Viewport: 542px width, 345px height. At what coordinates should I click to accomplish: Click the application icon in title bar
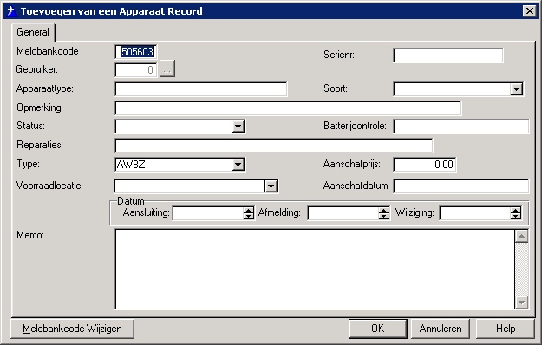point(11,11)
